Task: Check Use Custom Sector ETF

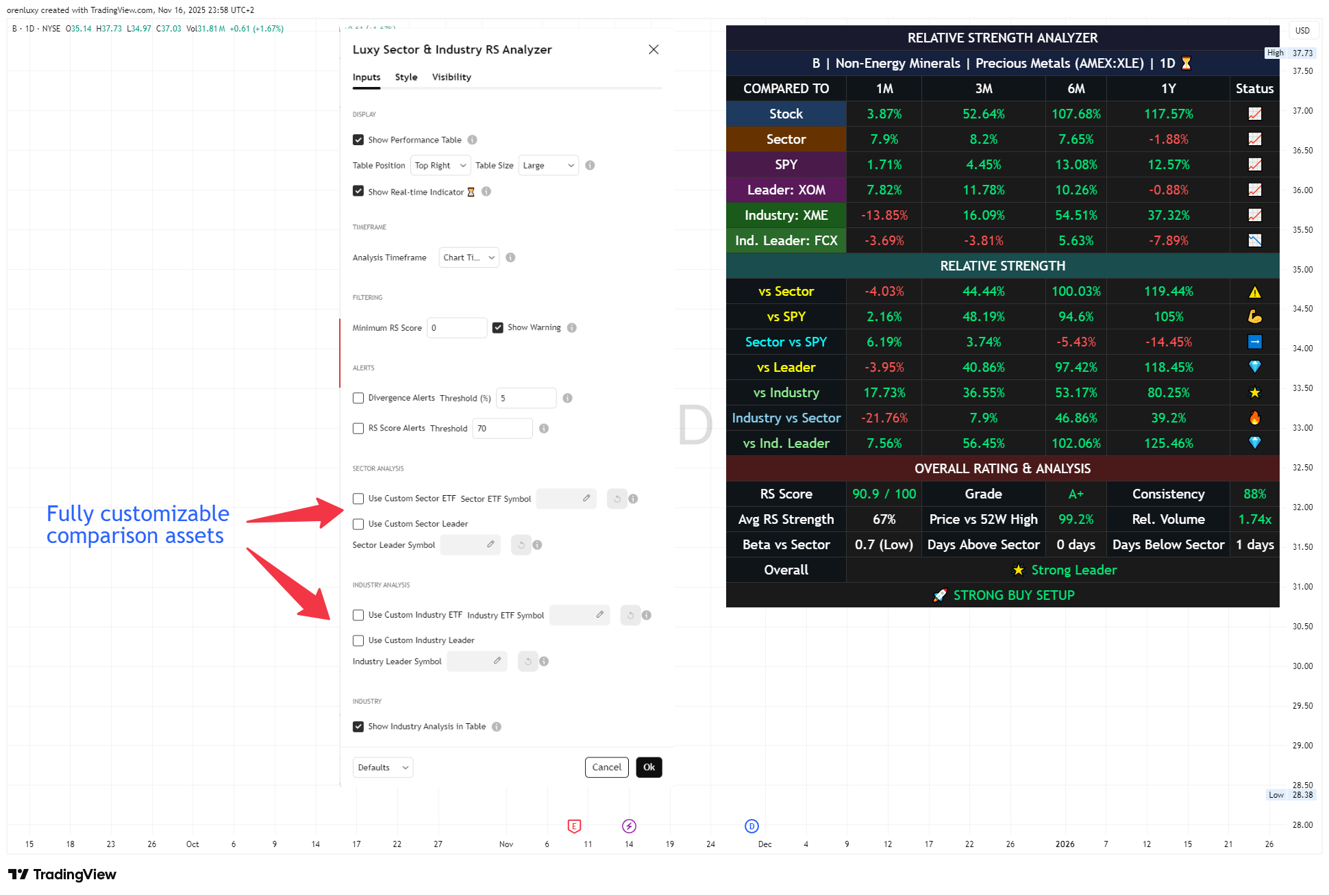Action: (x=358, y=499)
